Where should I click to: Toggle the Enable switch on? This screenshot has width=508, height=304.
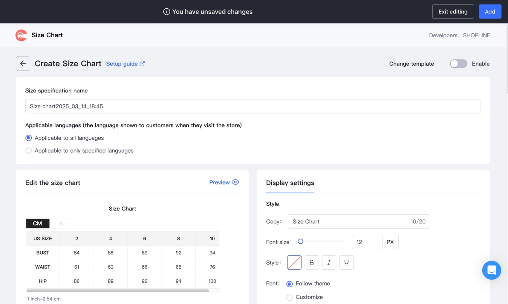(x=458, y=64)
